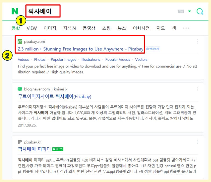Expand the search suggestions dropdown arrow
The image size is (211, 182).
tap(189, 11)
